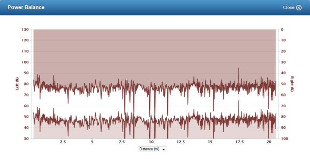Click the circled X close icon
This screenshot has height=159, width=310.
299,8
